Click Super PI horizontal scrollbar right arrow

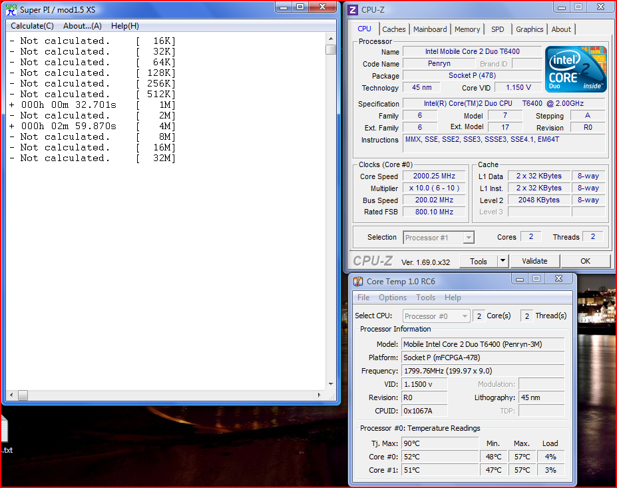click(x=319, y=395)
